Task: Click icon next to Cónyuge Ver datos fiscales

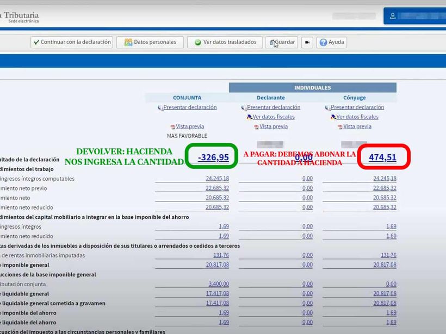Action: pyautogui.click(x=333, y=117)
